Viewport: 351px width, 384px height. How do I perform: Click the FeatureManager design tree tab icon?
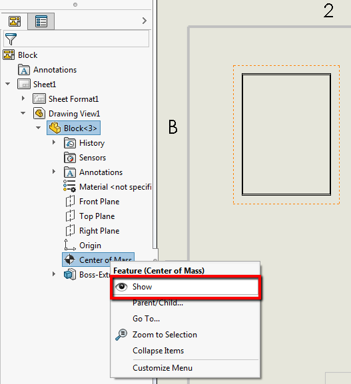pyautogui.click(x=15, y=21)
